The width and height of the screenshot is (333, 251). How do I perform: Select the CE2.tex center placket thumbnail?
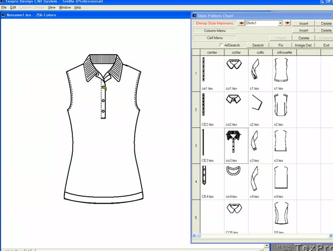tap(203, 105)
